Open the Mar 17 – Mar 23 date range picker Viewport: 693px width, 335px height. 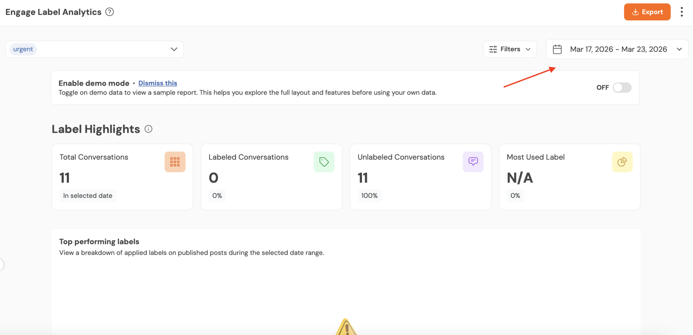coord(618,49)
